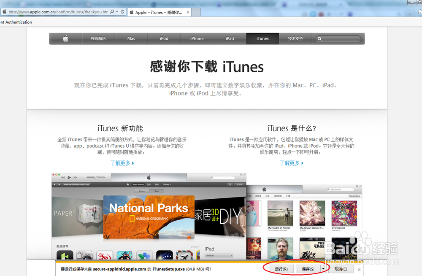The height and width of the screenshot is (276, 422).
Task: Click 运行(R) in the download bar
Action: point(281,269)
